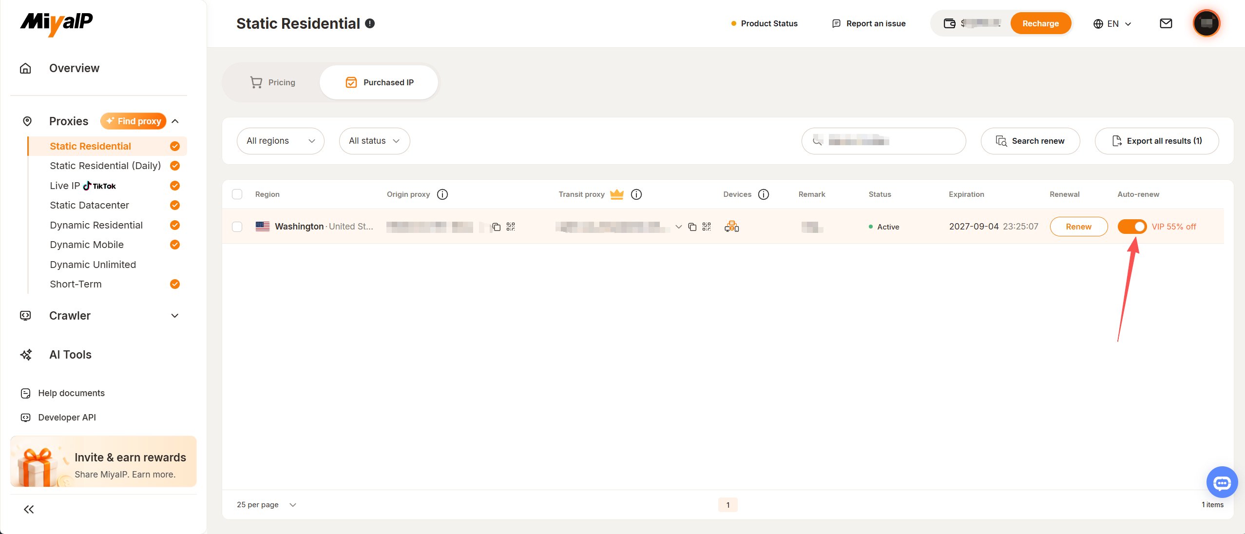Open the Product Status link
1245x534 pixels.
pos(764,23)
